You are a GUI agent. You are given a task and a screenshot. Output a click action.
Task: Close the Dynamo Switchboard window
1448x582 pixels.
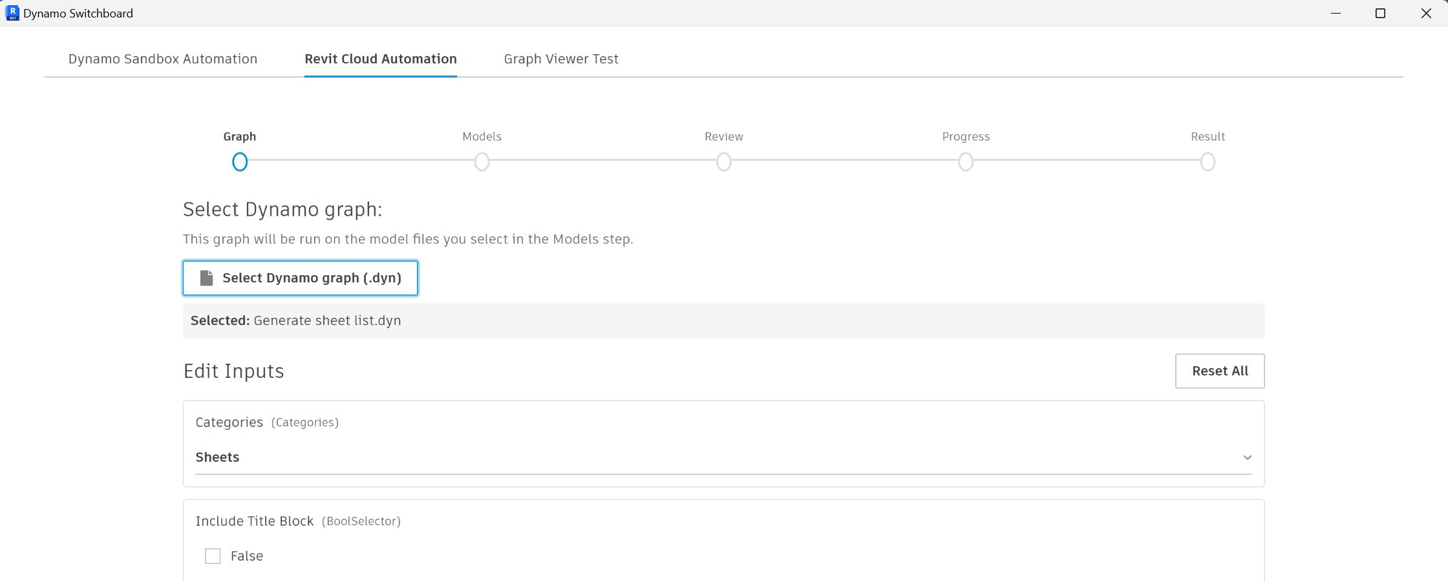tap(1426, 13)
